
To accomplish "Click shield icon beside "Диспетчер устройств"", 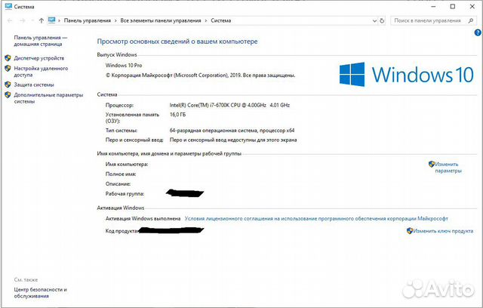I will coord(8,58).
